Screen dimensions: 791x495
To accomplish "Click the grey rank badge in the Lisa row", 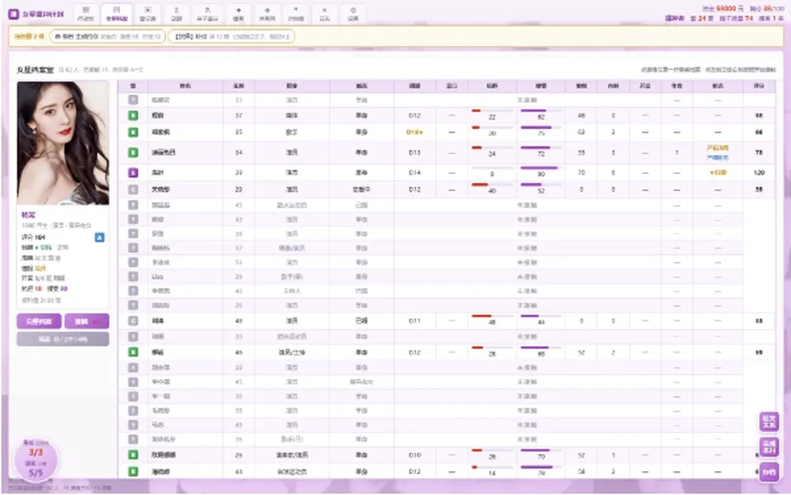I will coord(133,277).
